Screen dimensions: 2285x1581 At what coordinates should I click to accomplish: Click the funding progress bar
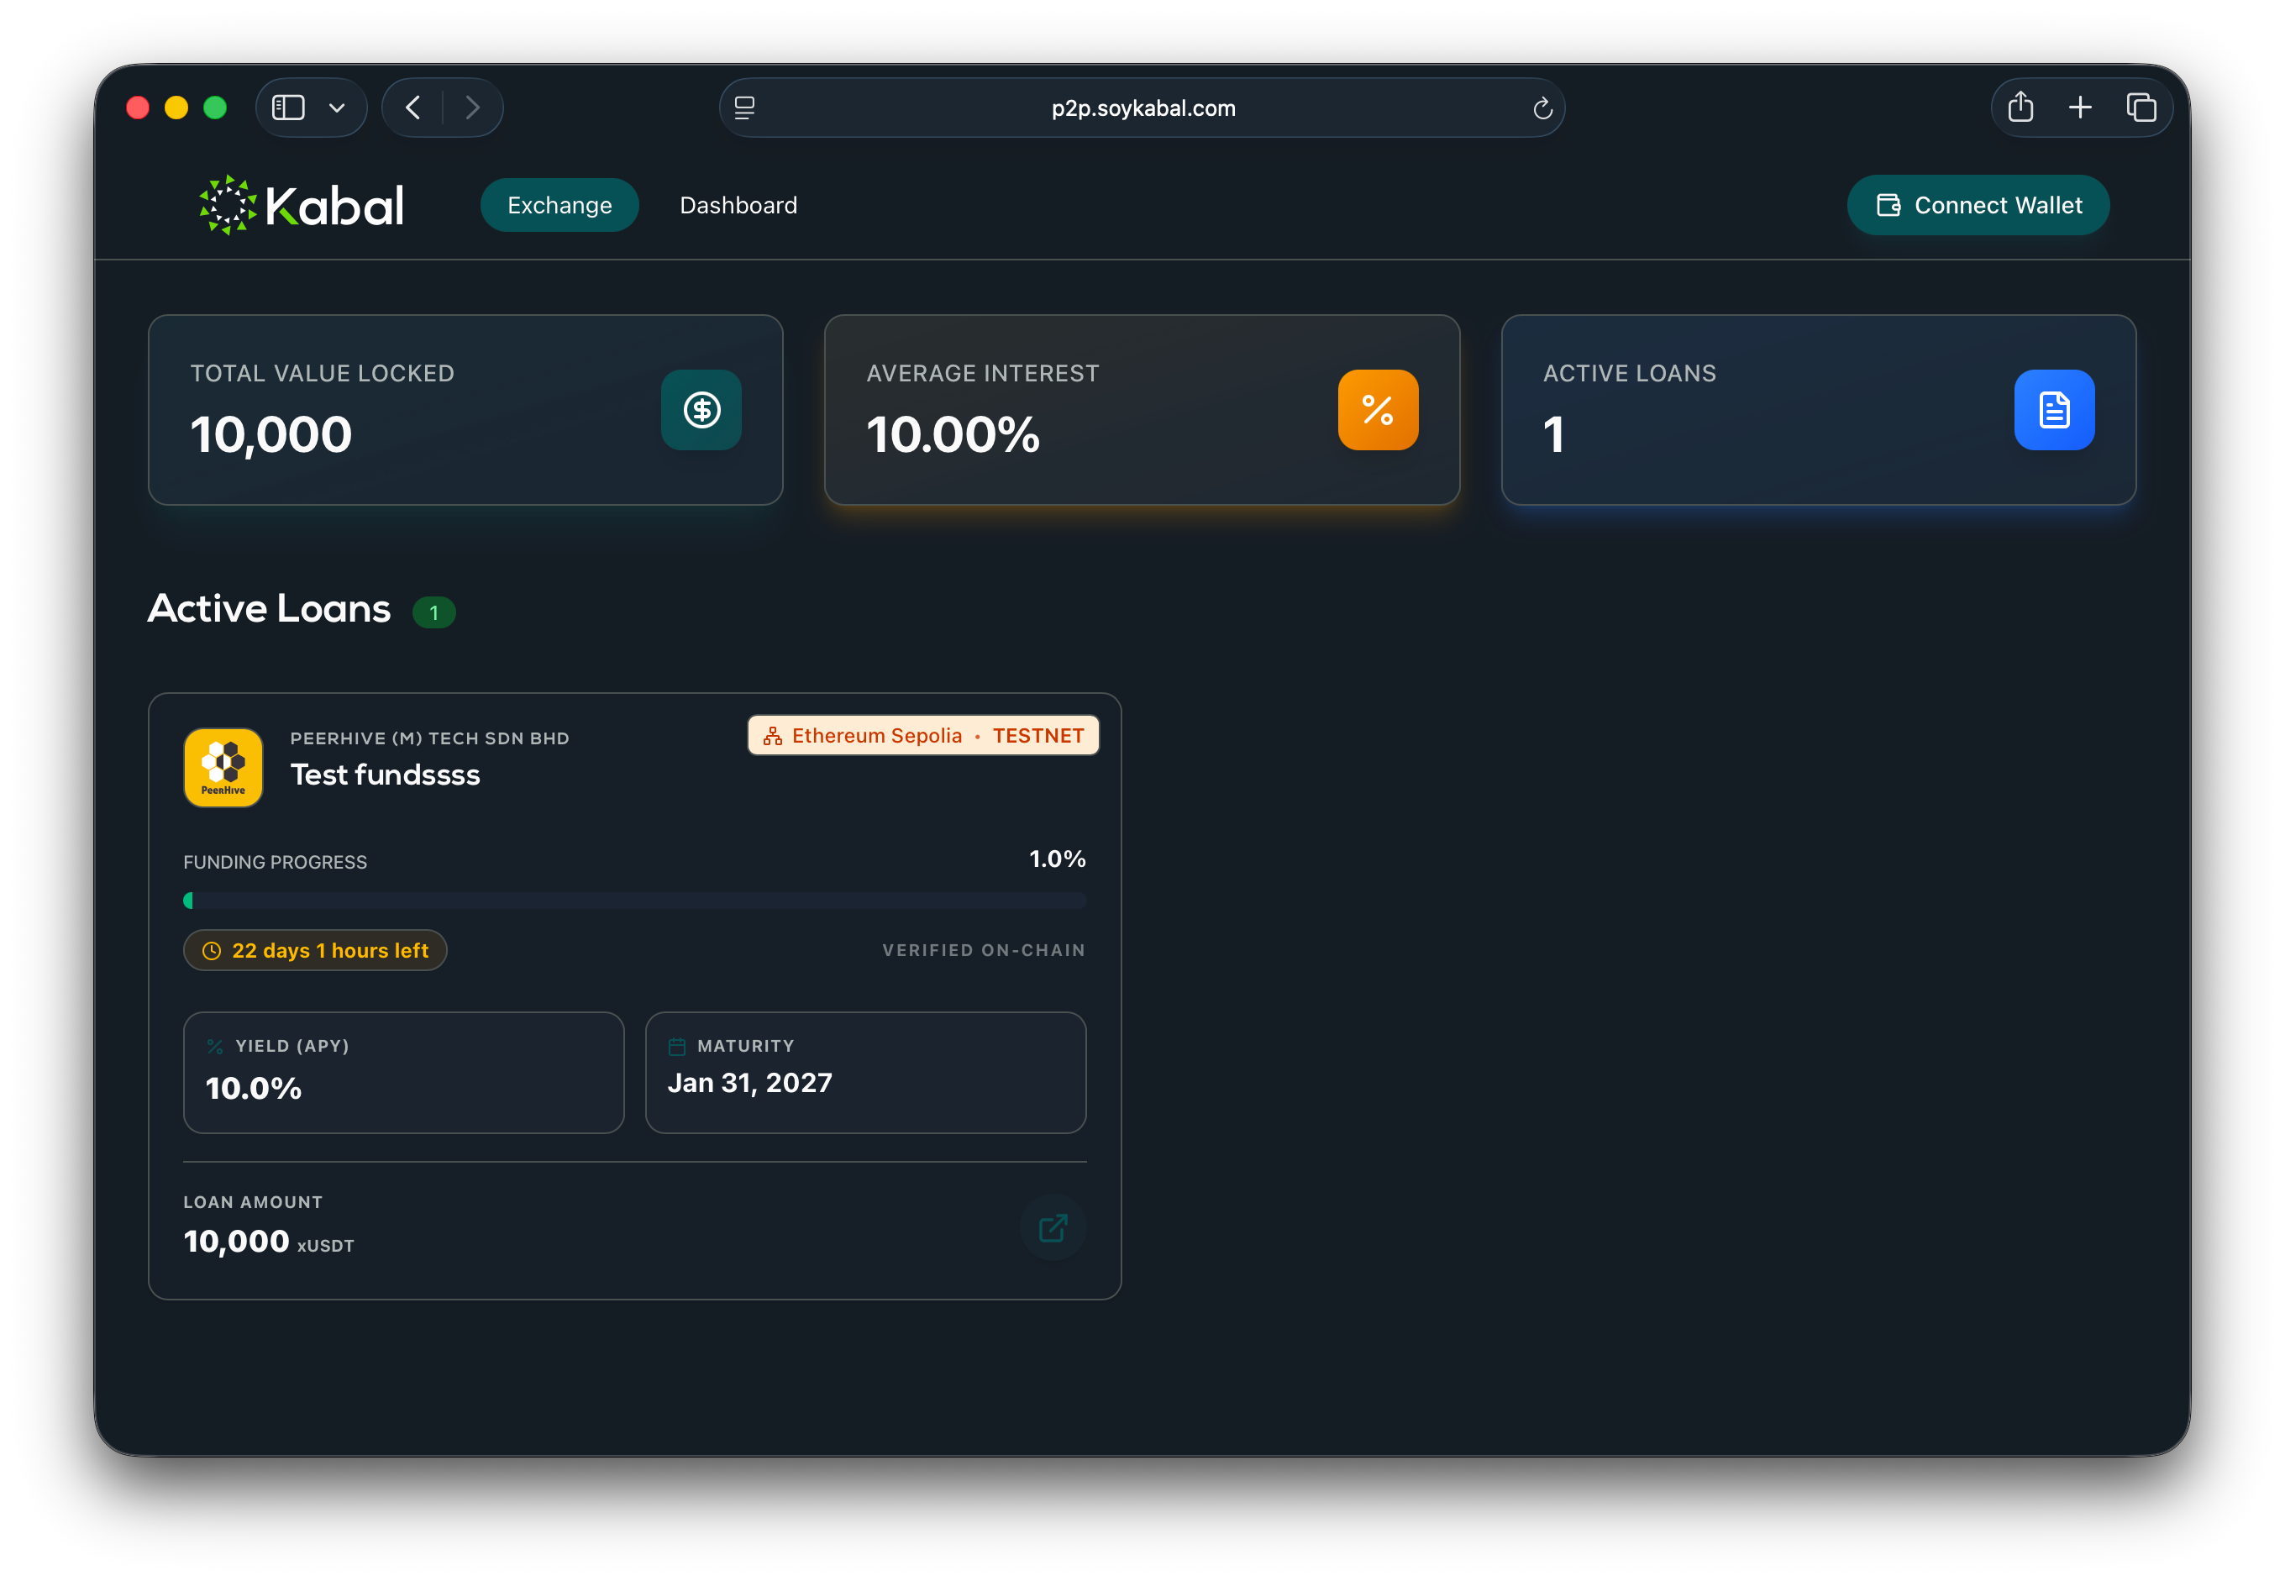click(634, 901)
